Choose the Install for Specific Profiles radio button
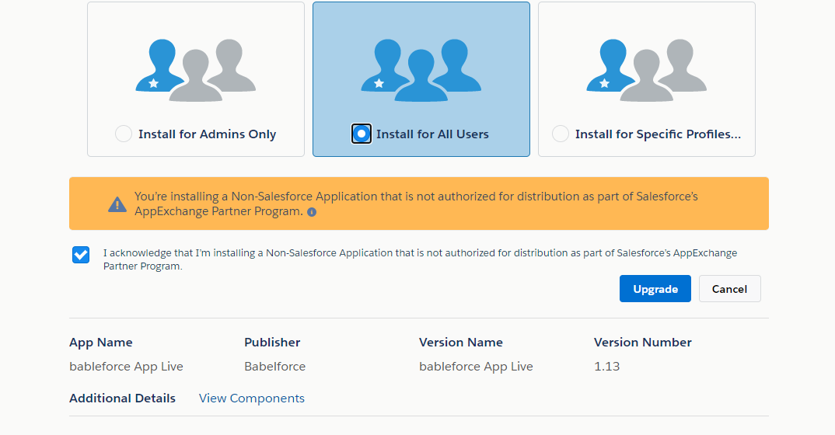This screenshot has width=835, height=435. pos(560,134)
